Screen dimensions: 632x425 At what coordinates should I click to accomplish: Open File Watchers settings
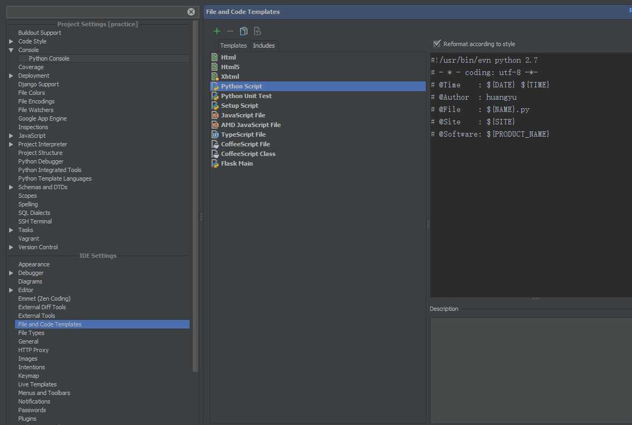click(x=35, y=110)
